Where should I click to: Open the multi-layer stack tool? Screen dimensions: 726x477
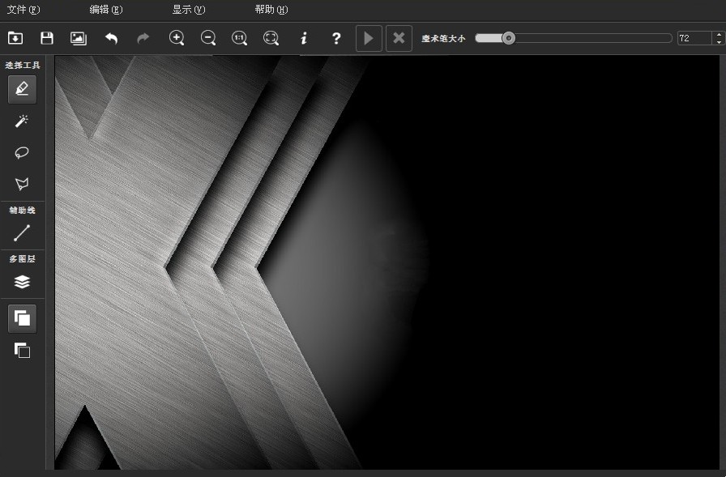22,281
